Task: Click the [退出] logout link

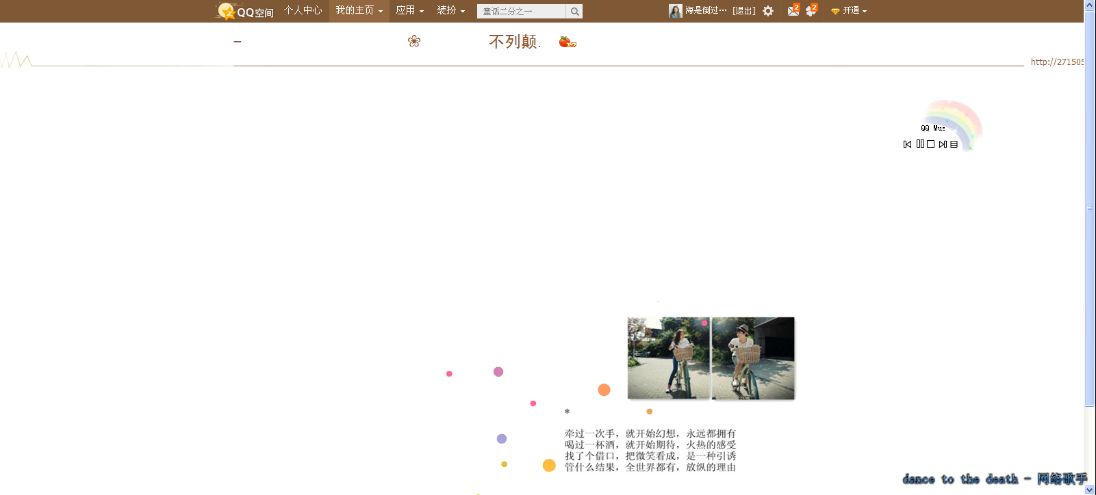Action: (743, 10)
